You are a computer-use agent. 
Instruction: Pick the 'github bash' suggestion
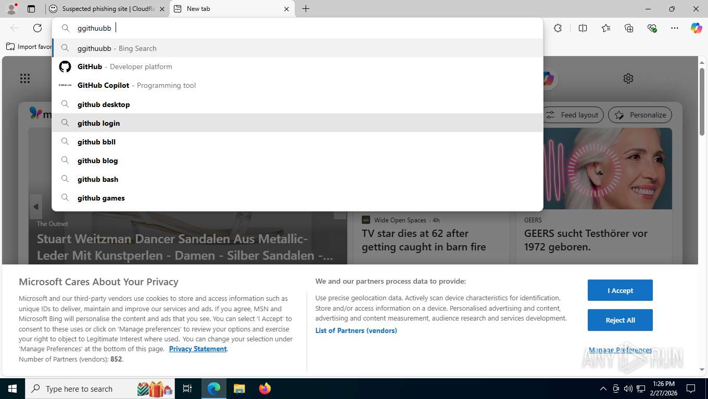point(297,179)
